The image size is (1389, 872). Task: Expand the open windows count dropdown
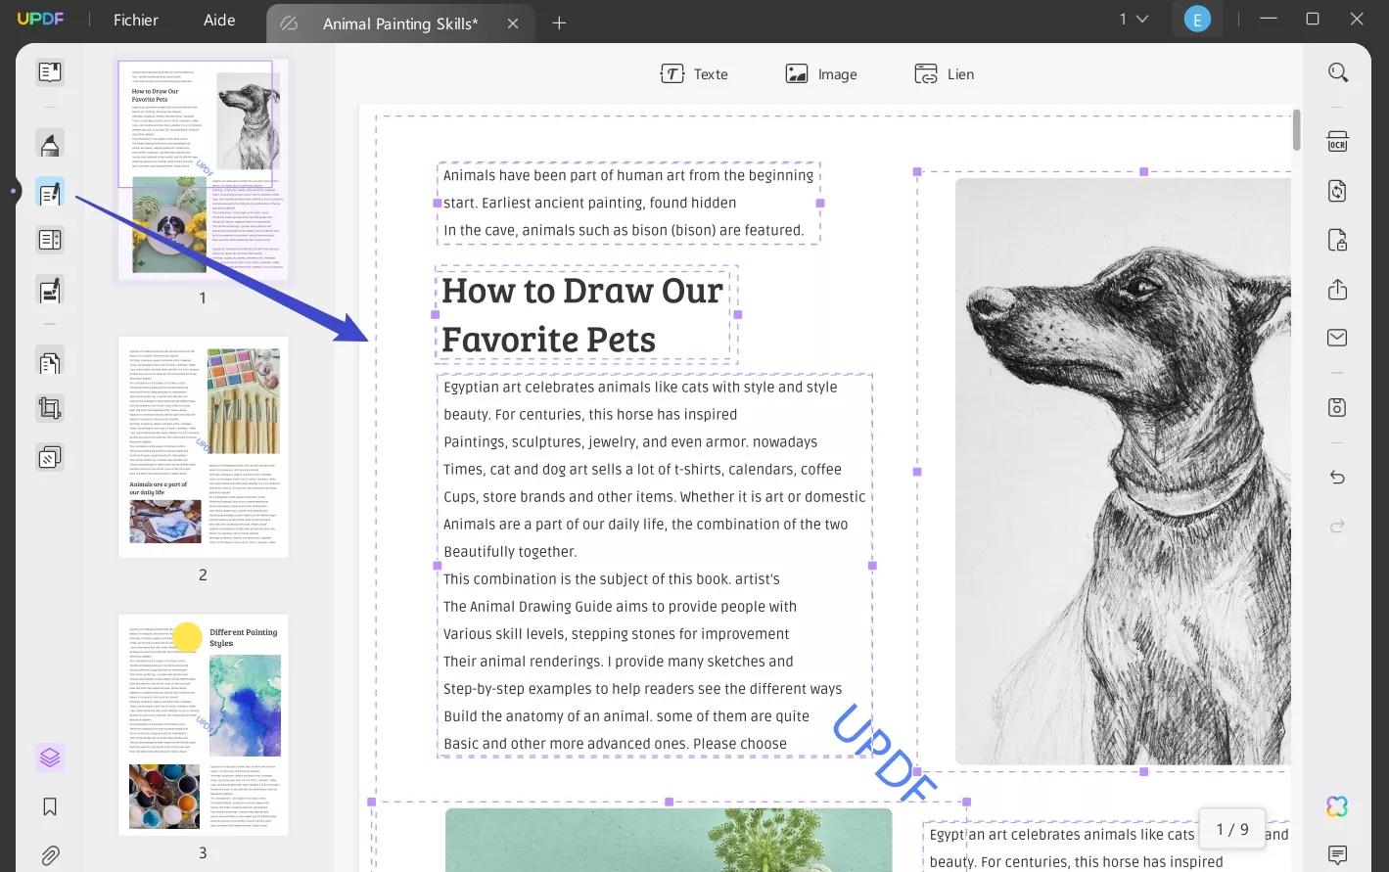1134,19
